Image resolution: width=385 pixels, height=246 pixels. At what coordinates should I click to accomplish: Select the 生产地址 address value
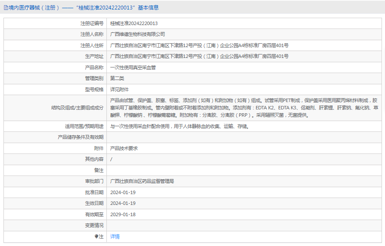click(x=199, y=56)
